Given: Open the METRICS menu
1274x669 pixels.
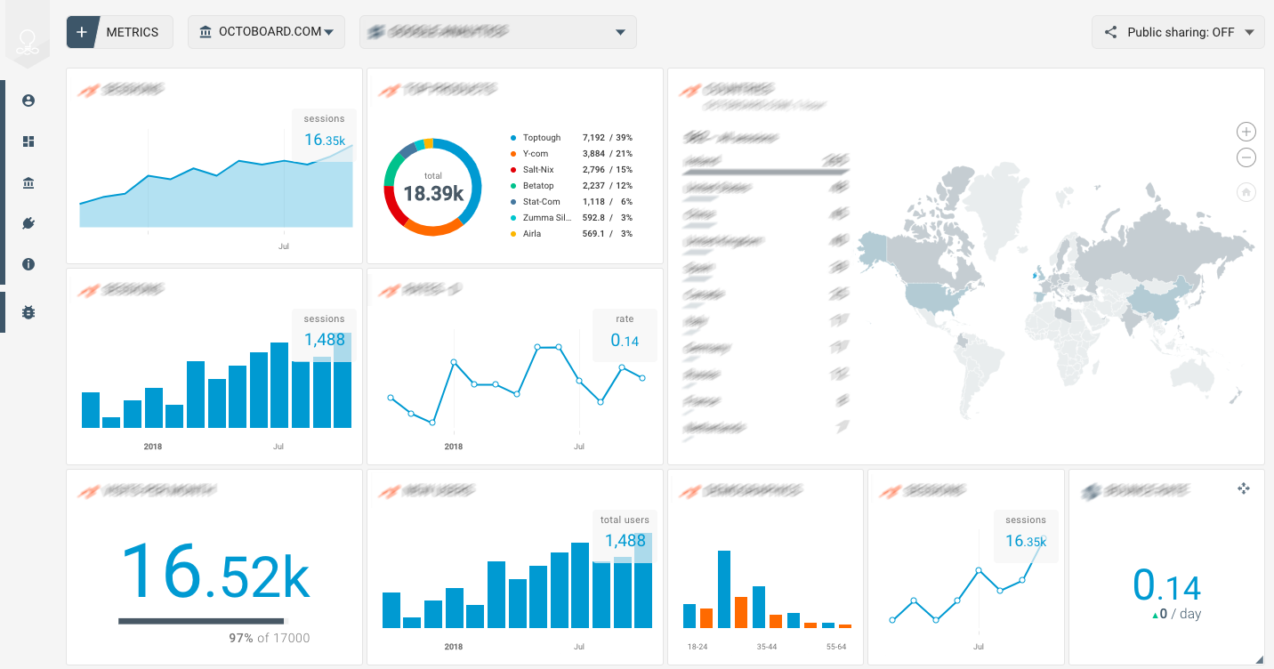Looking at the screenshot, I should pos(133,32).
